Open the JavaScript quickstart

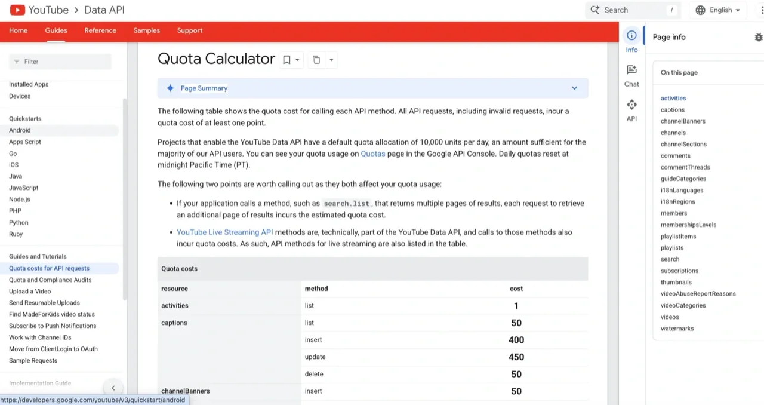click(x=24, y=188)
